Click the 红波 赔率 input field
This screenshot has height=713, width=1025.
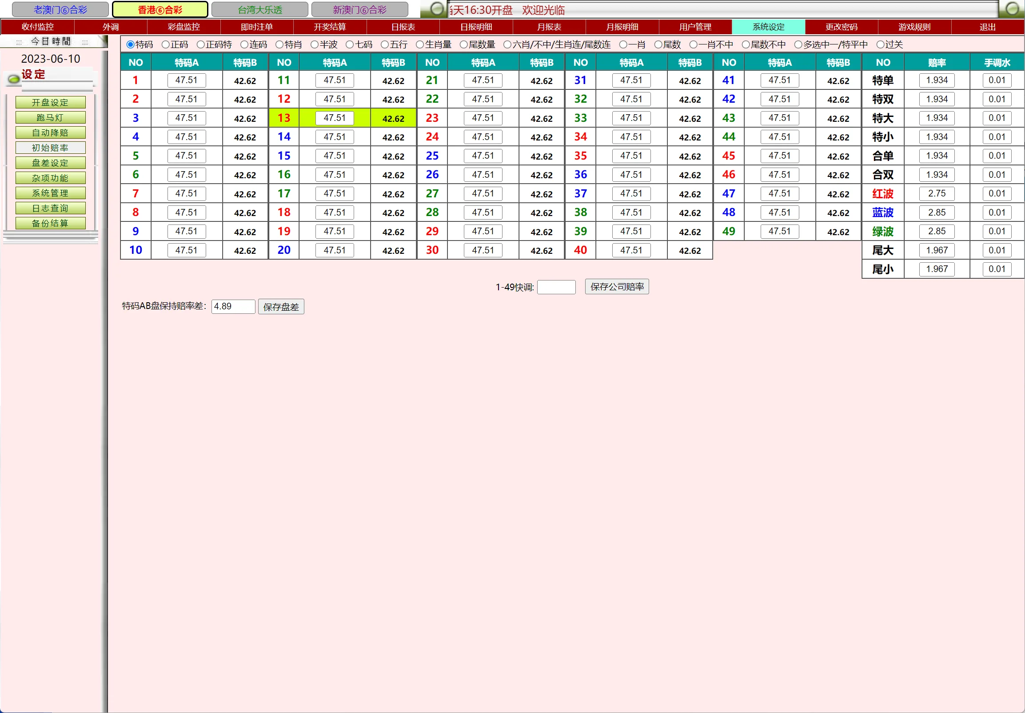pyautogui.click(x=936, y=193)
